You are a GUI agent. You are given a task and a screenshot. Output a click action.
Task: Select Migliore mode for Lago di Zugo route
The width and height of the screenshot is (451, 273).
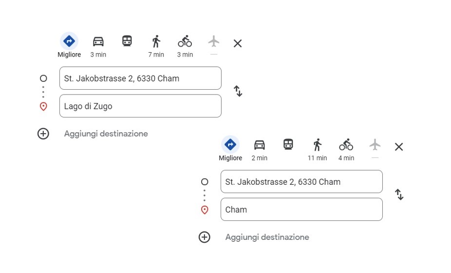[x=69, y=45]
